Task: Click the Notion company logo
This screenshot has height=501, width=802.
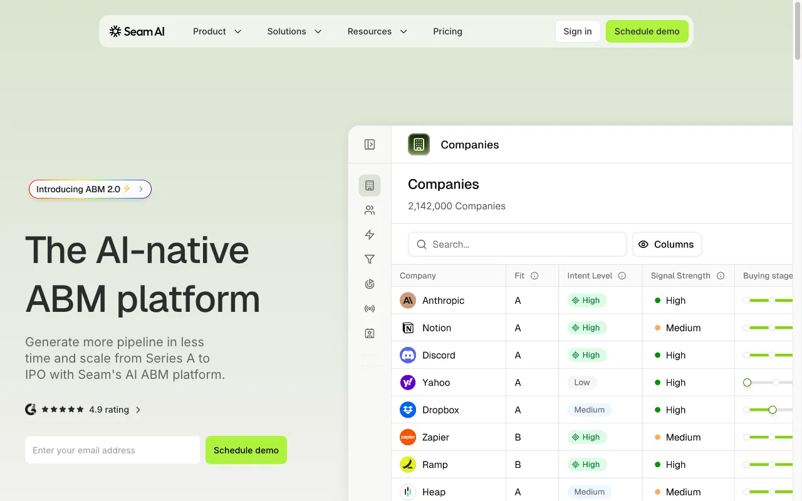Action: click(x=408, y=328)
